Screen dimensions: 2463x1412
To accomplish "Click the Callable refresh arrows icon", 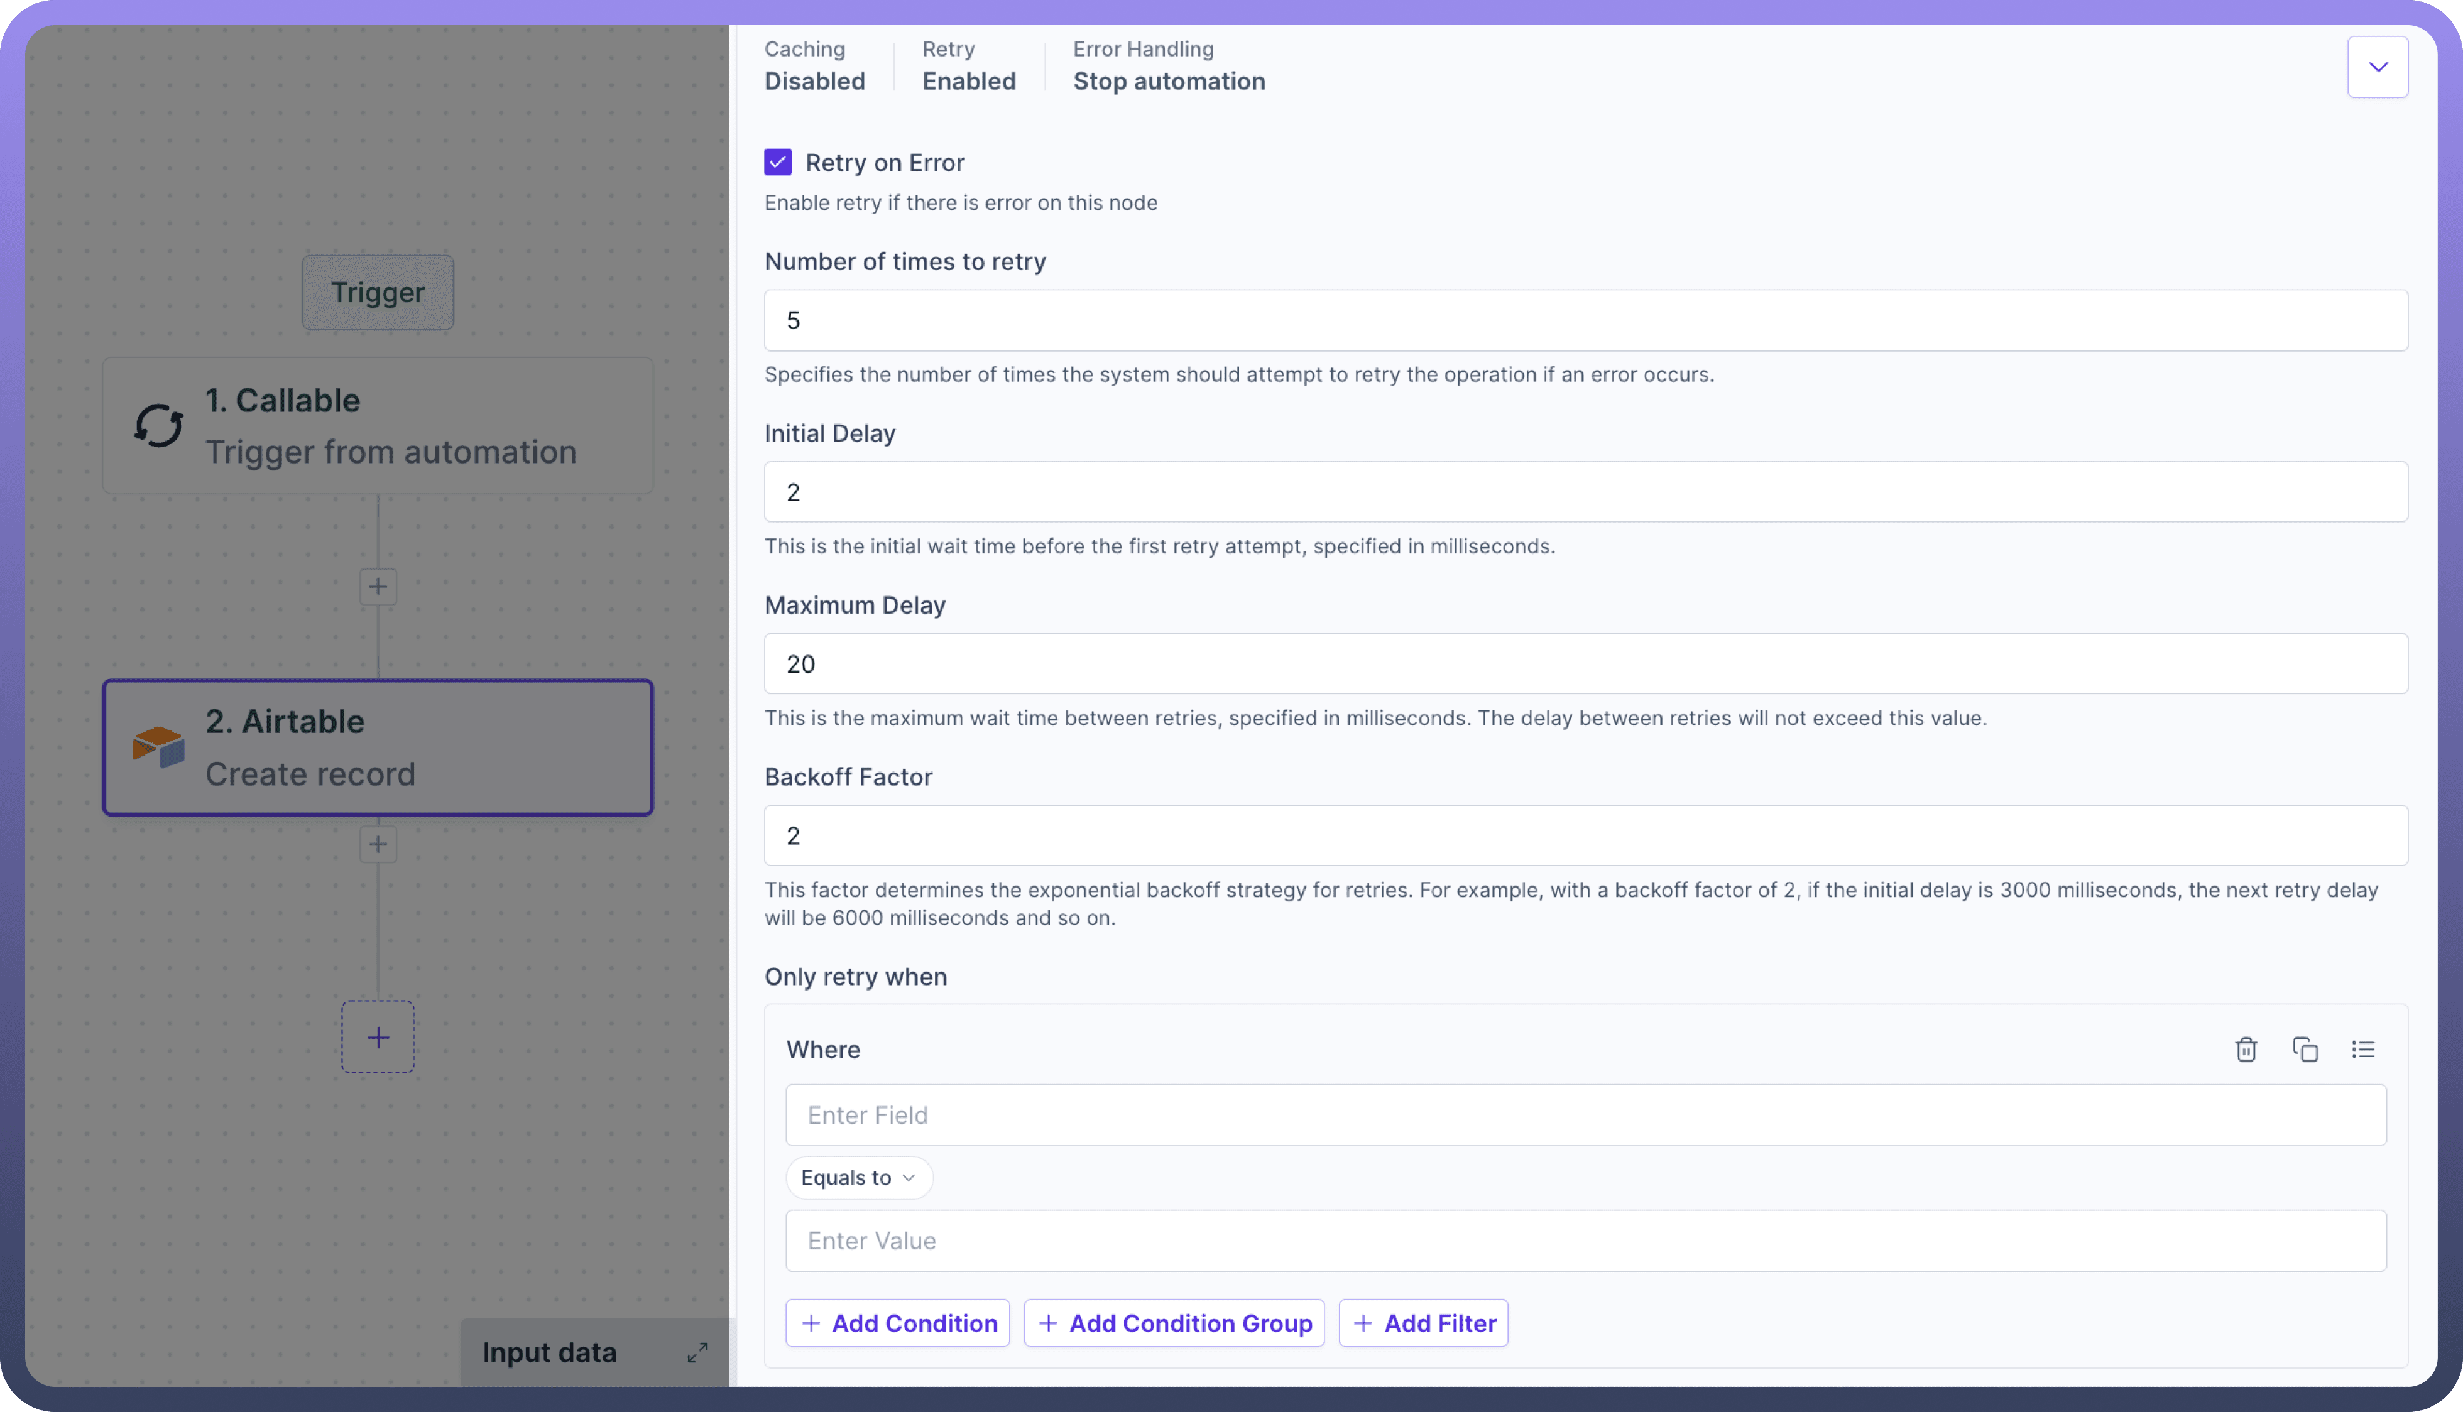I will coord(158,426).
